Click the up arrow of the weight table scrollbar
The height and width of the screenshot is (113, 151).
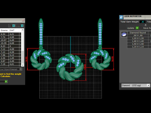[x=23, y=30]
